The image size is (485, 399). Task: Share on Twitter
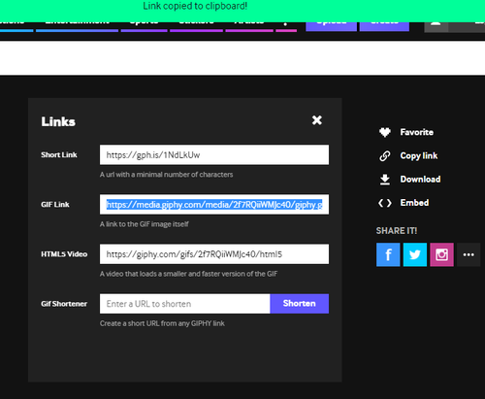point(415,254)
